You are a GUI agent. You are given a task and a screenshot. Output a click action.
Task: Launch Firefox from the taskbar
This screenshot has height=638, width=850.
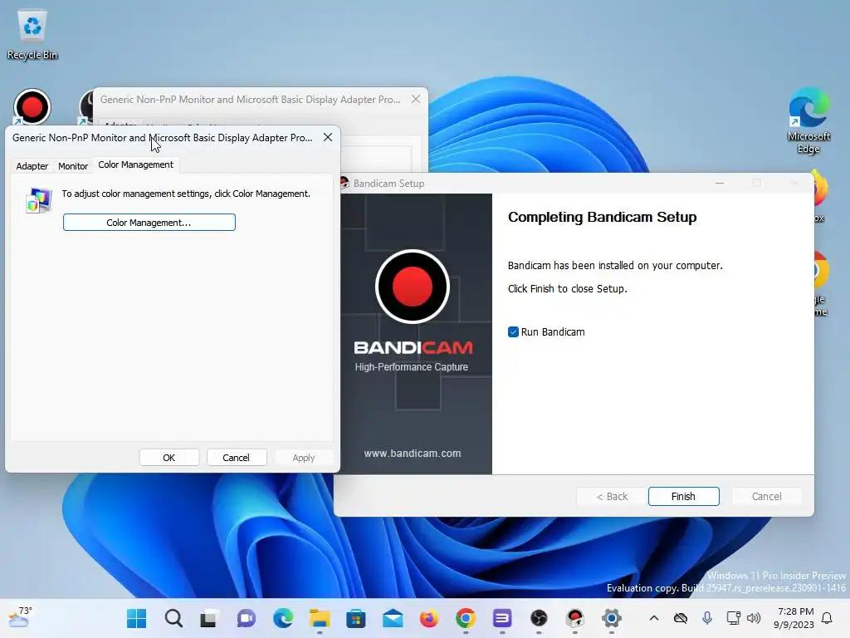click(x=429, y=618)
